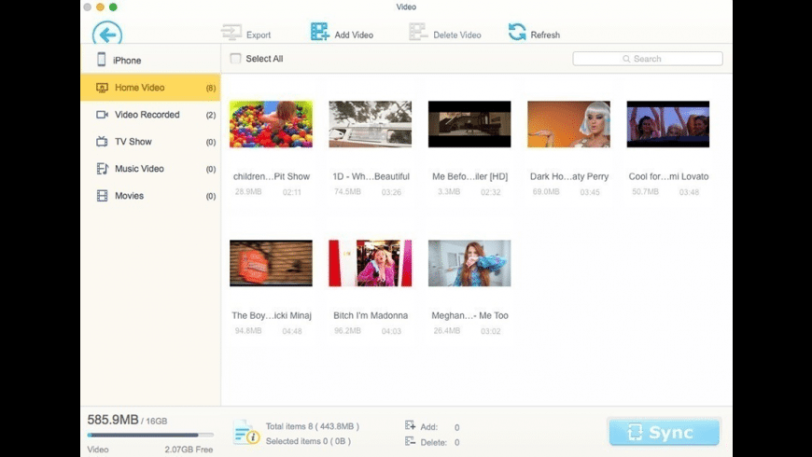Click the green macOS zoom window button
This screenshot has height=457, width=812.
(x=113, y=7)
